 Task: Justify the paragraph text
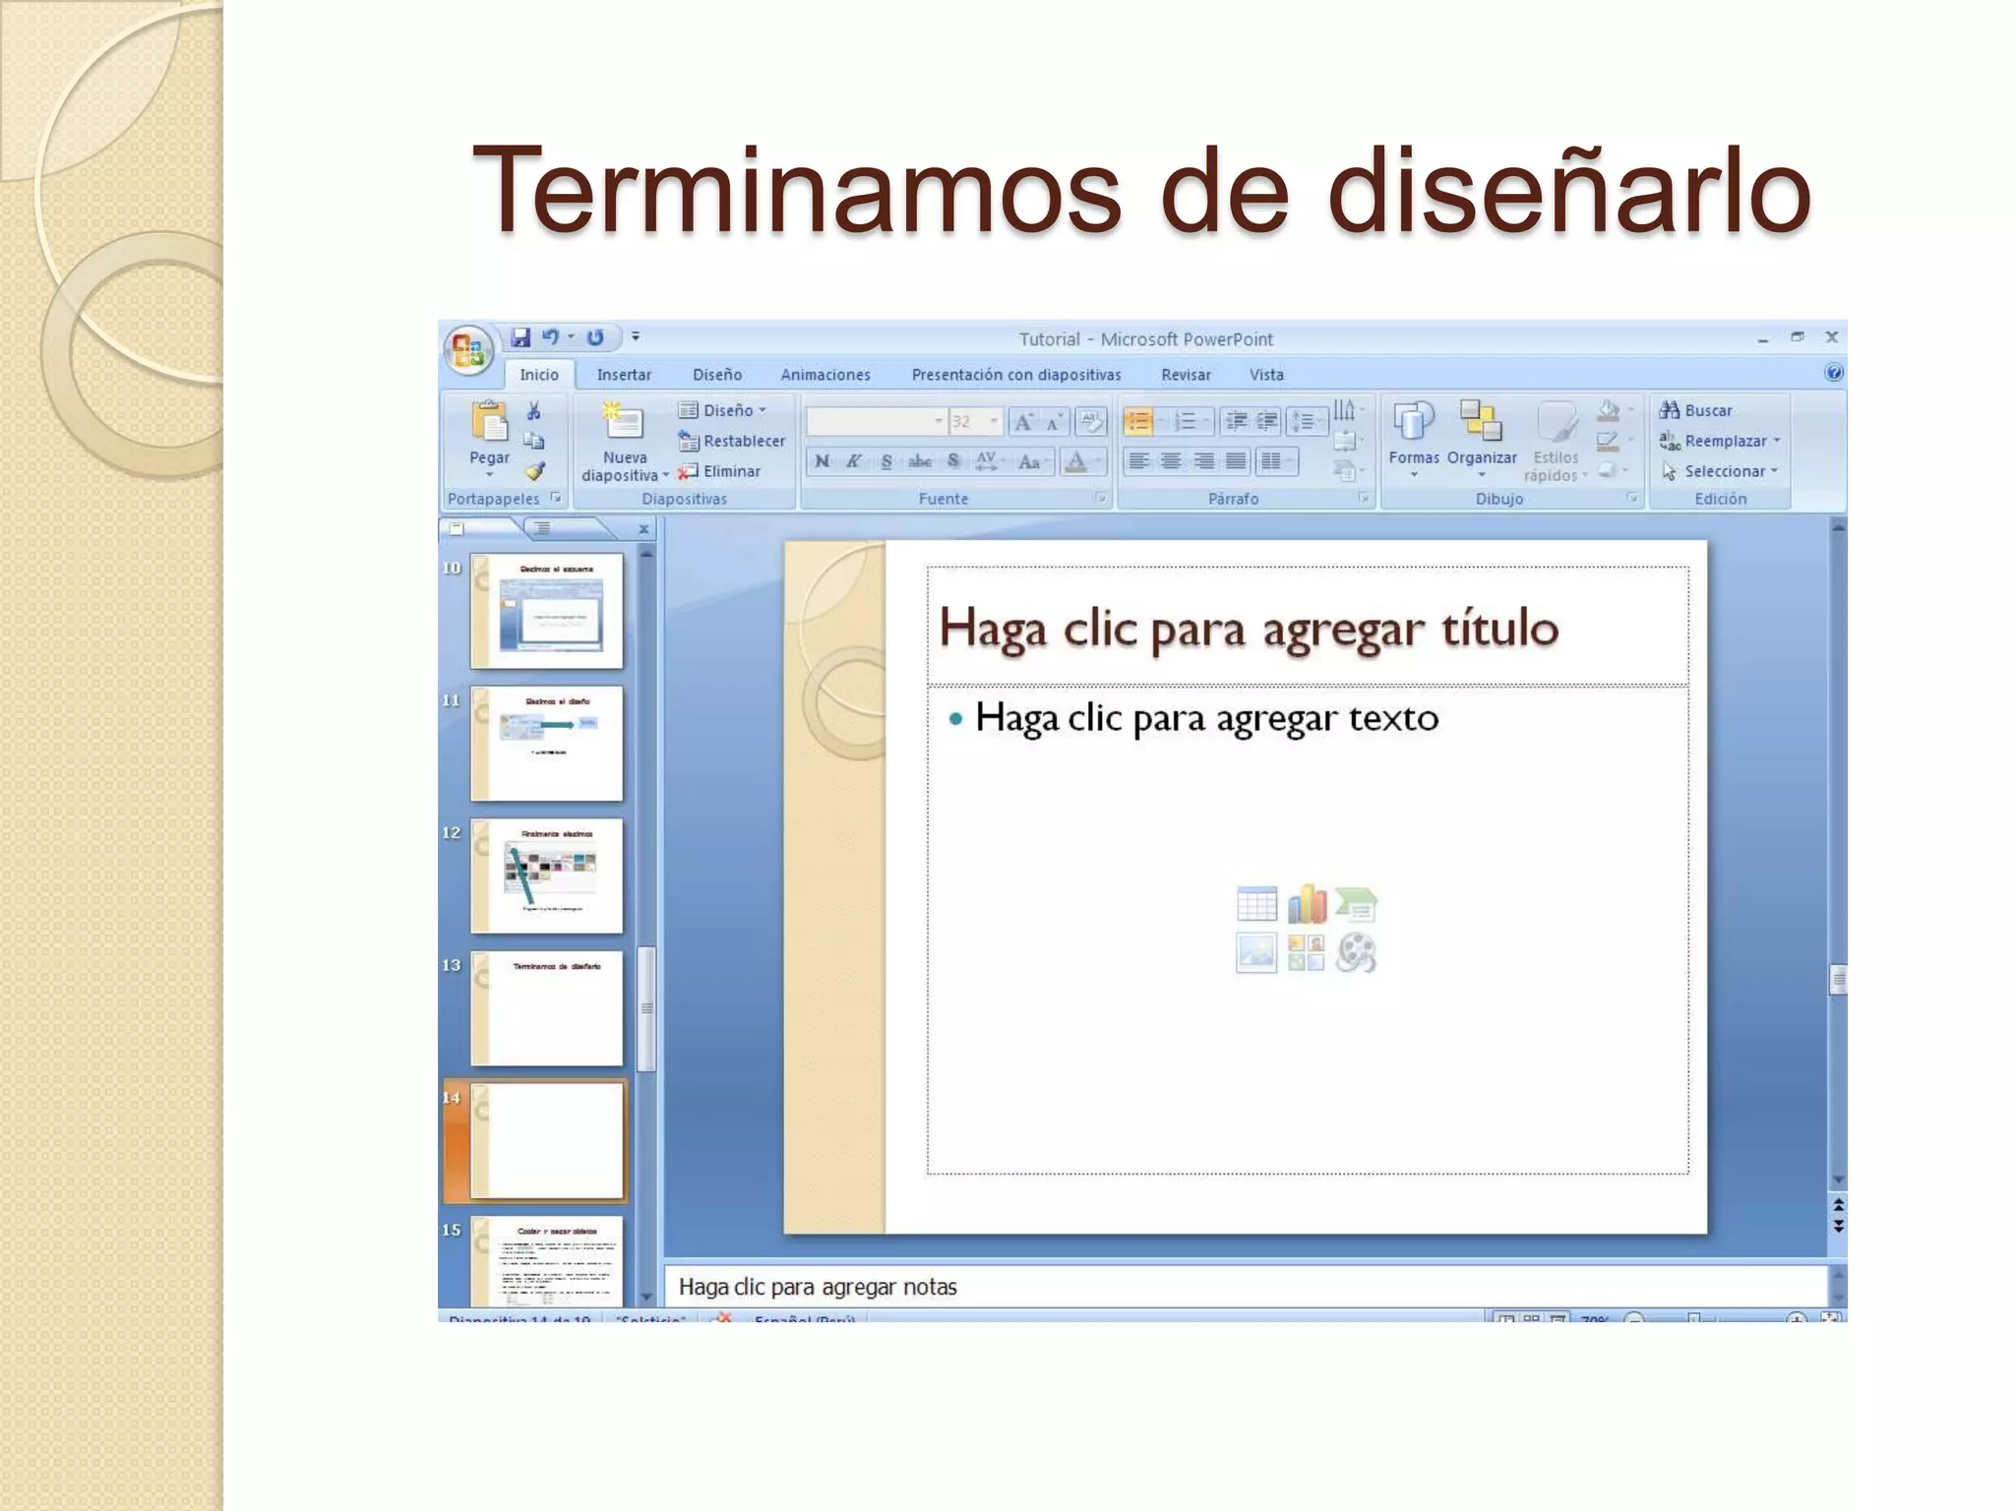[x=1236, y=461]
